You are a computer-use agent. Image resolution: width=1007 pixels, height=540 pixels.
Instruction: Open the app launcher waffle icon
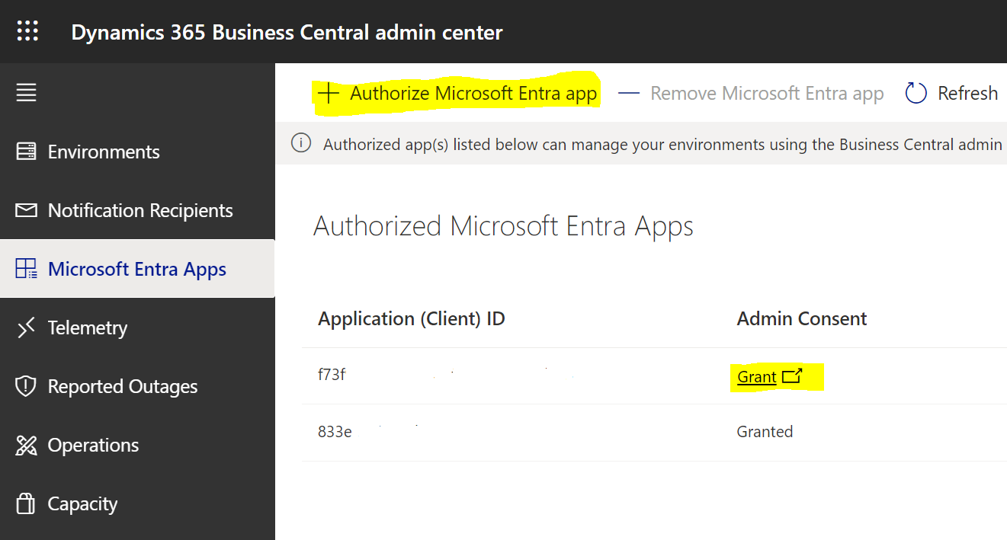click(x=27, y=32)
